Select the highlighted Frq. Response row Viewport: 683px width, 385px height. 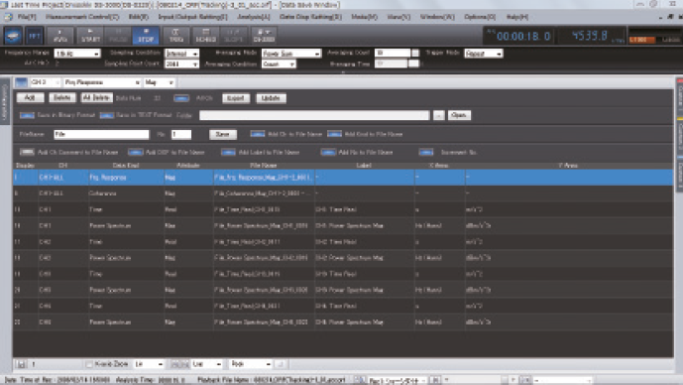tap(343, 178)
